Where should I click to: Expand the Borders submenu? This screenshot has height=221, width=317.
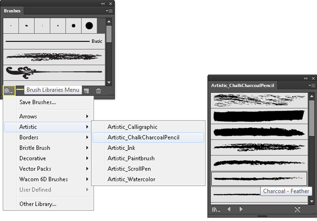(49, 137)
